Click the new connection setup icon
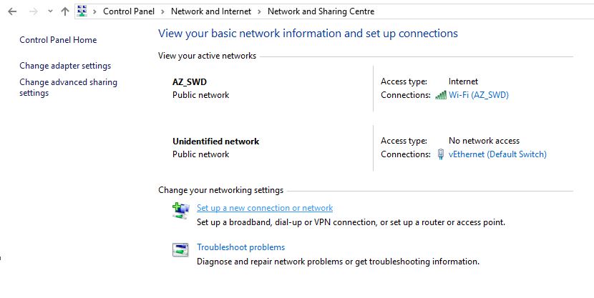594x298 pixels. 180,211
